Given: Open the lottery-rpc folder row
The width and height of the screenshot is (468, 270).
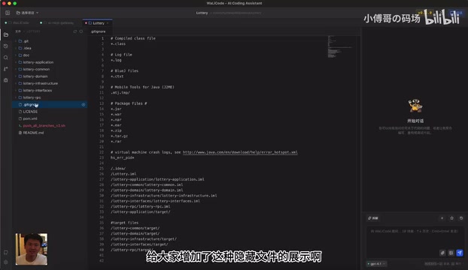Looking at the screenshot, I should coord(50,97).
